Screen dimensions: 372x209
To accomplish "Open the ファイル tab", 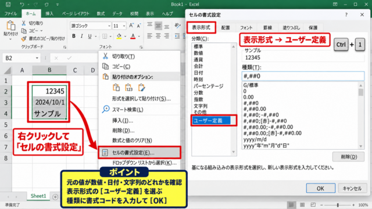I will point(10,14).
